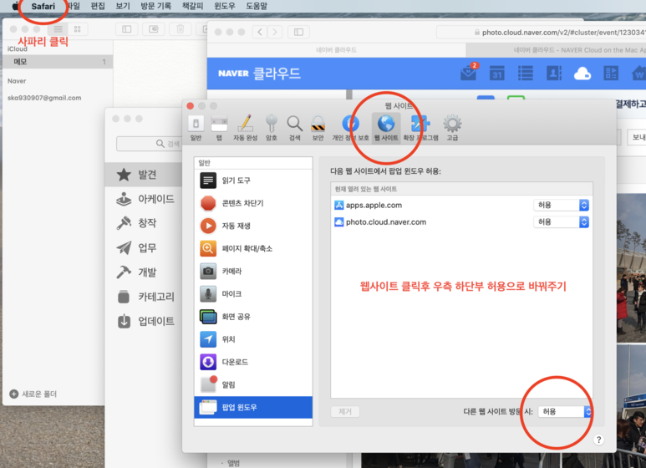Change photo.cloud.naver.com popup setting dropdown
This screenshot has width=646, height=468.
click(561, 222)
